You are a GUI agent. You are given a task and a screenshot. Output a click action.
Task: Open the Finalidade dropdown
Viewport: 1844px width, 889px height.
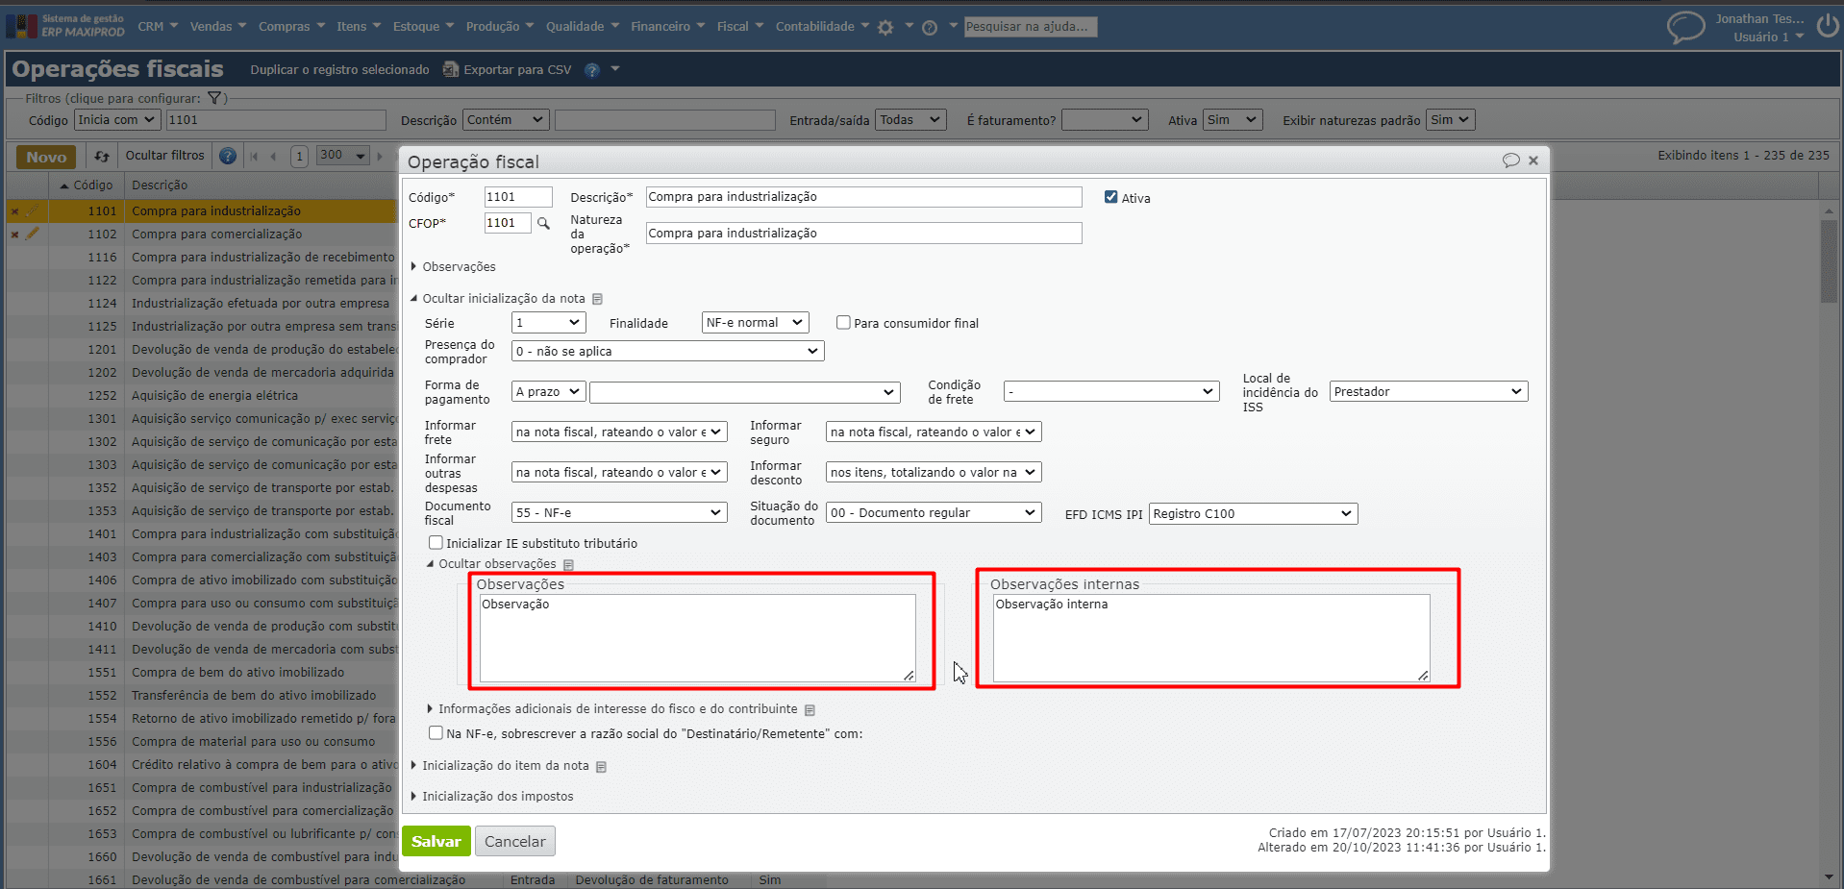click(755, 323)
